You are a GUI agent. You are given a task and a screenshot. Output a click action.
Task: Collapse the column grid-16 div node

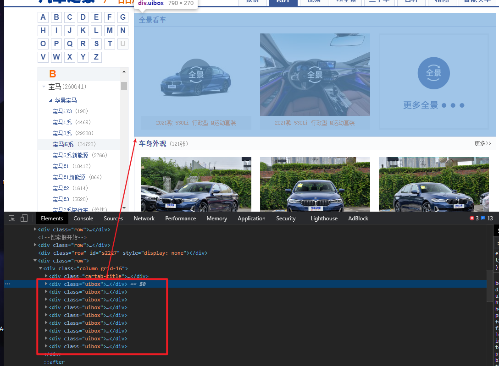click(40, 268)
